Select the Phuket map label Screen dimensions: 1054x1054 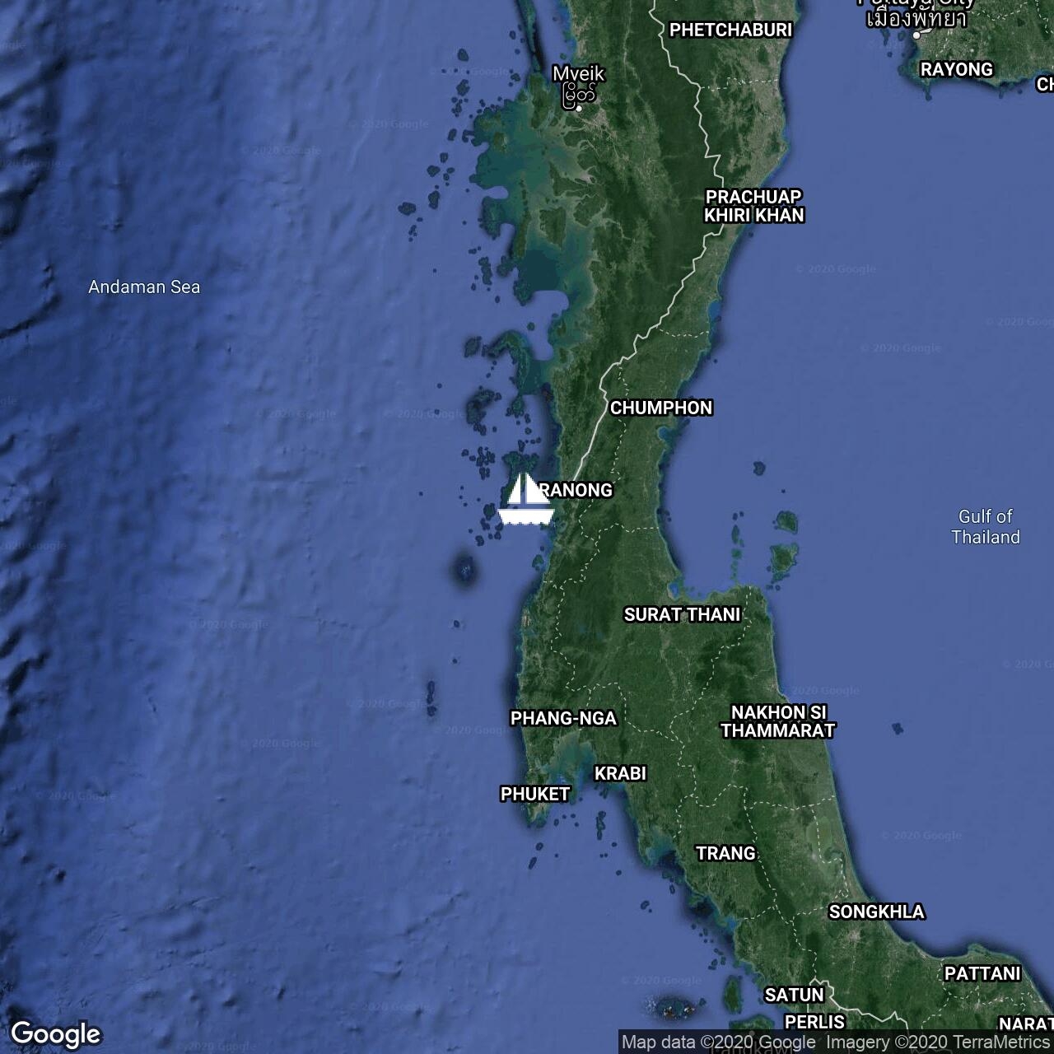[535, 794]
